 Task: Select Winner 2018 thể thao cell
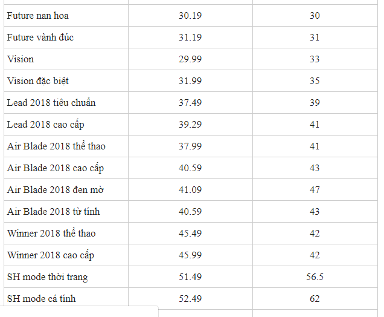66,234
